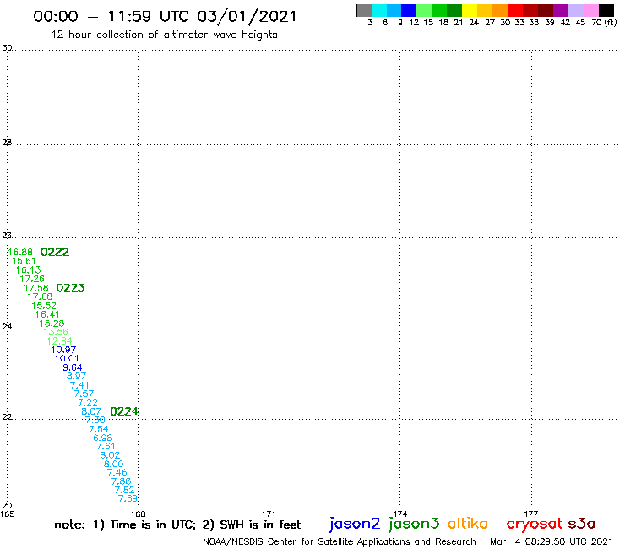Select the 15.61 wave height value

(x=24, y=261)
